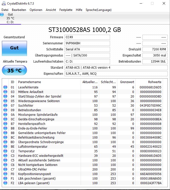Click the Grenzwert column header
This screenshot has height=190, width=170.
tap(126, 82)
